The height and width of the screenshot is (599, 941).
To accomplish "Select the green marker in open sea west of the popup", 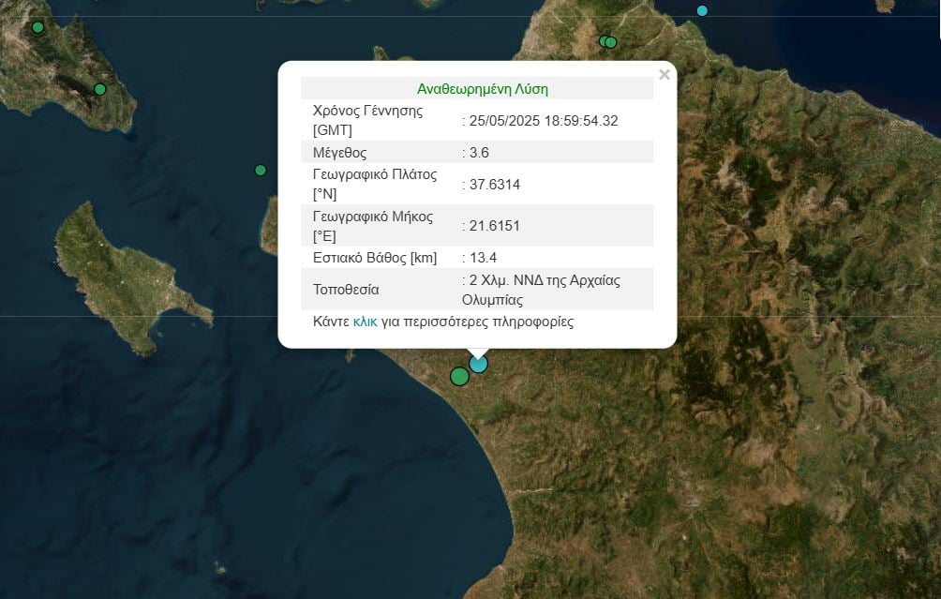I will click(x=261, y=171).
